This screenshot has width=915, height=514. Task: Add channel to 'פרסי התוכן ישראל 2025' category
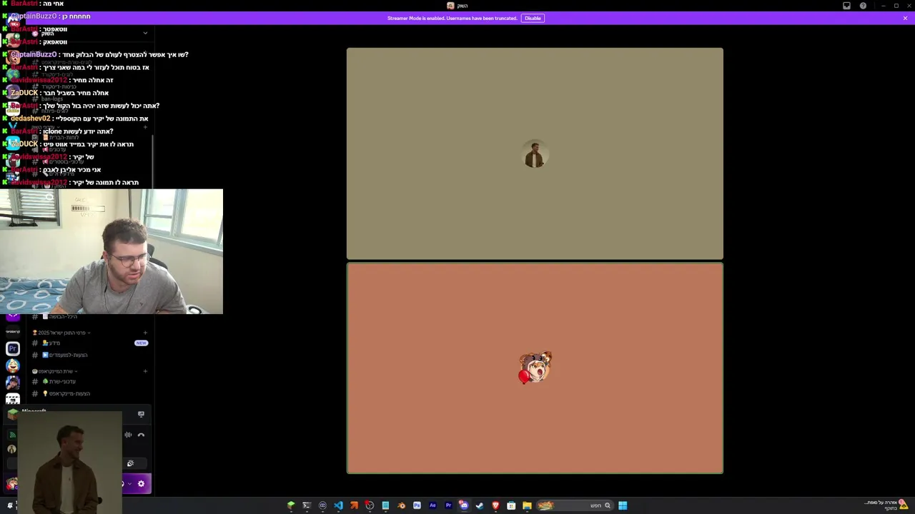point(145,333)
